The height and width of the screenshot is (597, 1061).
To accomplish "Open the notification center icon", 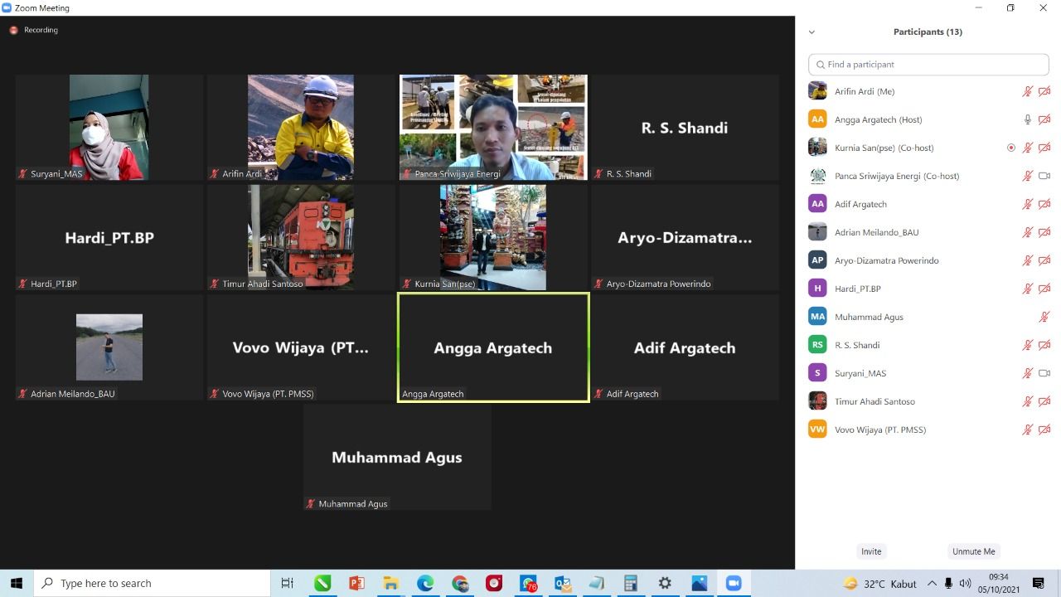I will click(x=1038, y=583).
